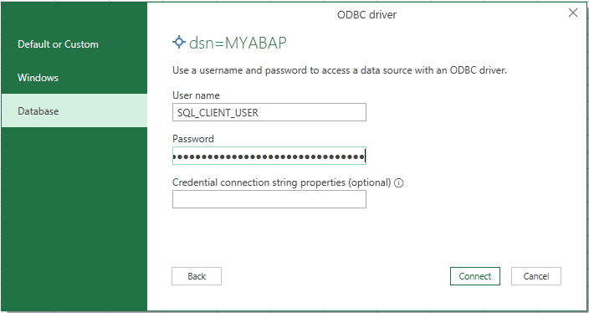Click the 'Use a username and password' description
This screenshot has height=313, width=589.
pyautogui.click(x=340, y=70)
